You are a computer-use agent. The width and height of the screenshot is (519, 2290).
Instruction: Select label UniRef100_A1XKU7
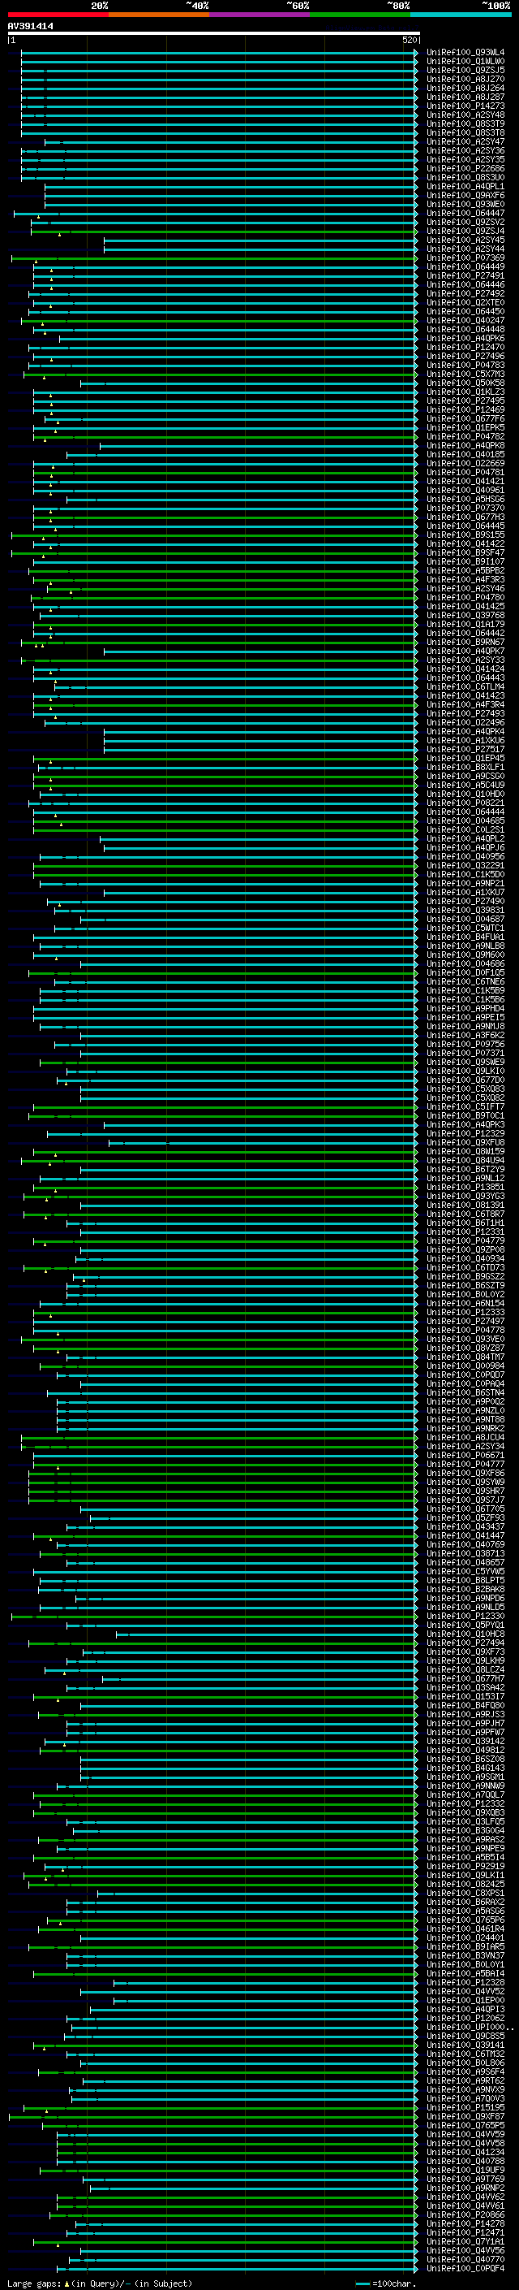[x=465, y=893]
